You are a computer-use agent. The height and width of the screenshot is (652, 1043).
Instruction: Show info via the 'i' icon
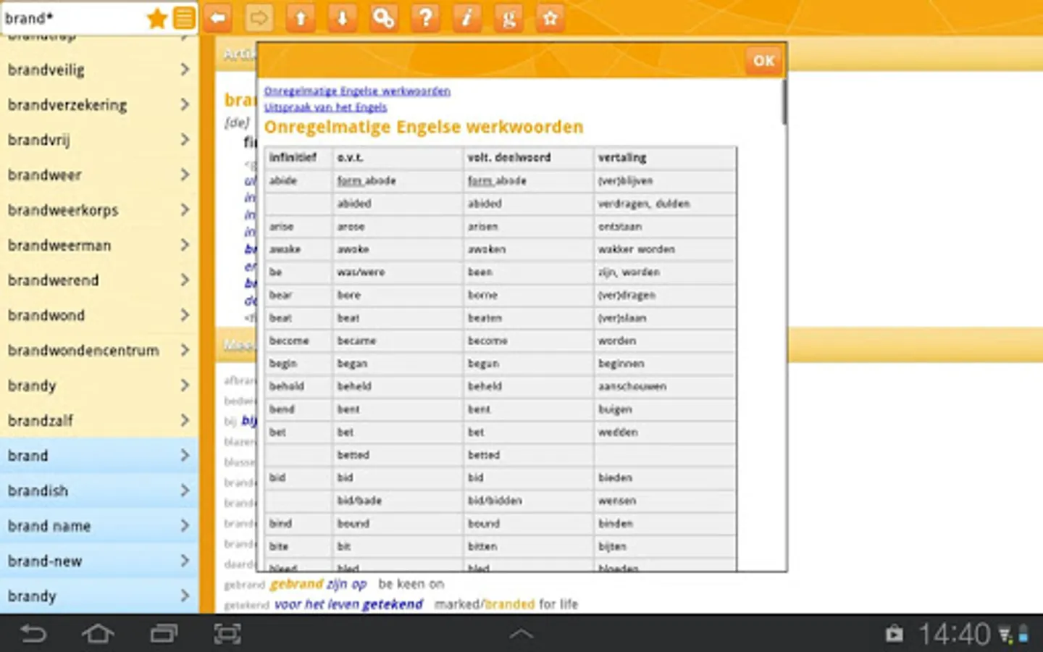pyautogui.click(x=466, y=18)
